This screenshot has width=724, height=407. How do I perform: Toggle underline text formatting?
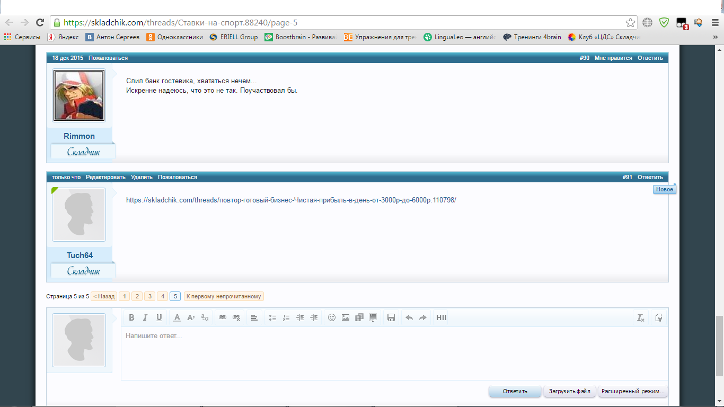pyautogui.click(x=159, y=318)
